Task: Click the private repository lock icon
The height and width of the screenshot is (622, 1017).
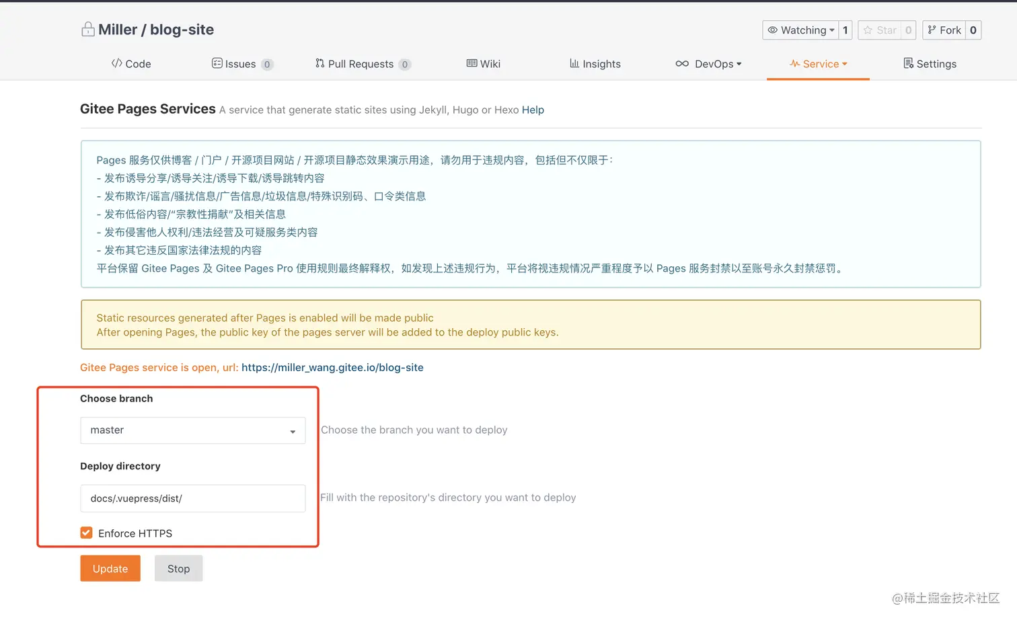Action: (87, 30)
